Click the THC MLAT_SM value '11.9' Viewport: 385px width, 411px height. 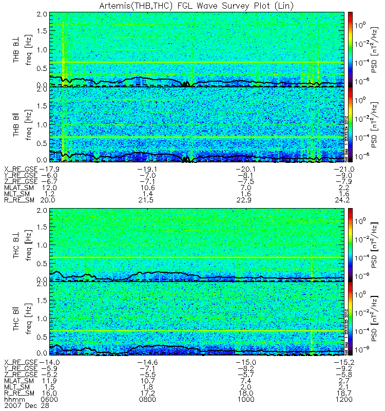point(49,381)
